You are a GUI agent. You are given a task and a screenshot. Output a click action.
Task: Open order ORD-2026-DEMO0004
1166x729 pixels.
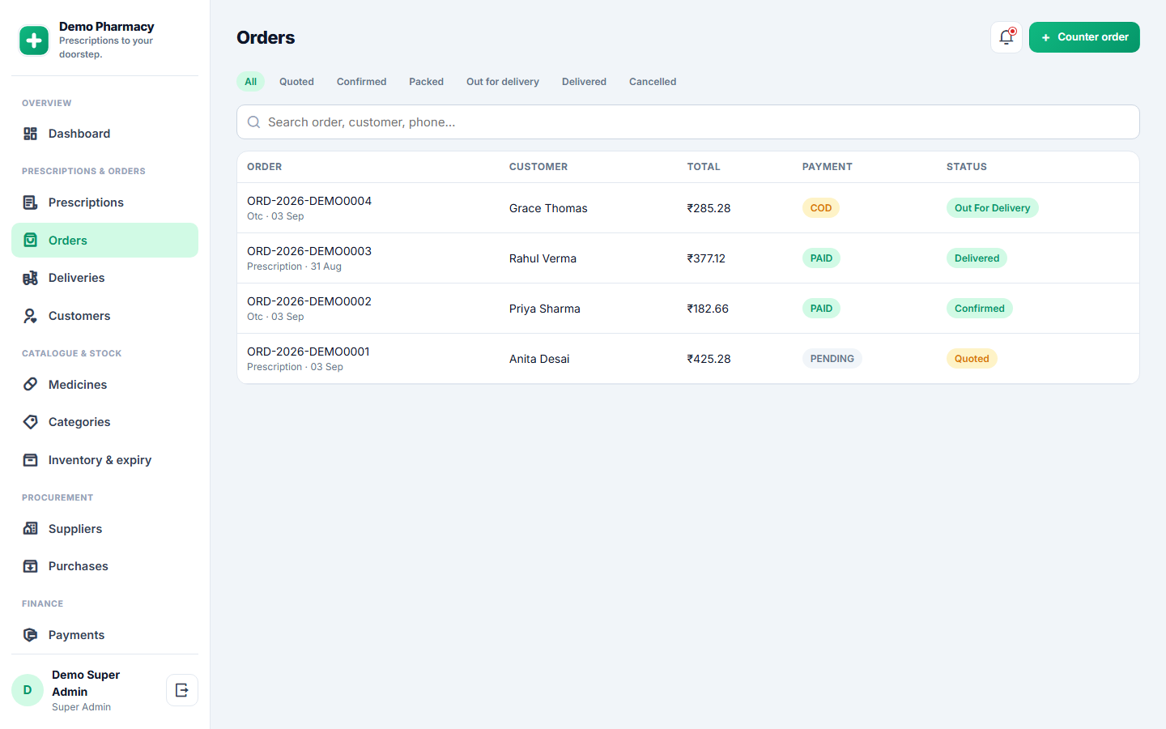click(309, 201)
